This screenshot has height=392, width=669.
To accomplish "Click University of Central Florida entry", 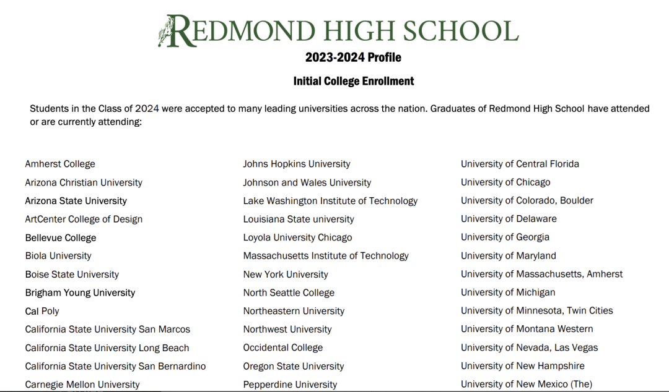I will pyautogui.click(x=520, y=164).
